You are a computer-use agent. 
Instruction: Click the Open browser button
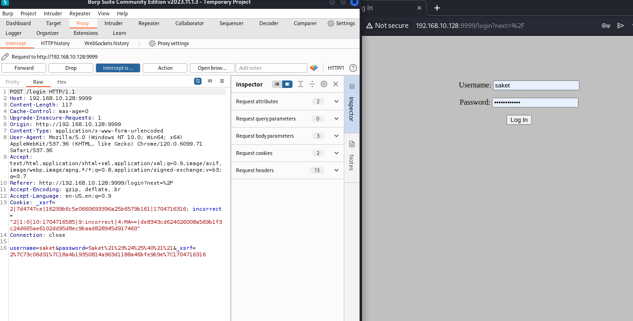(x=212, y=68)
